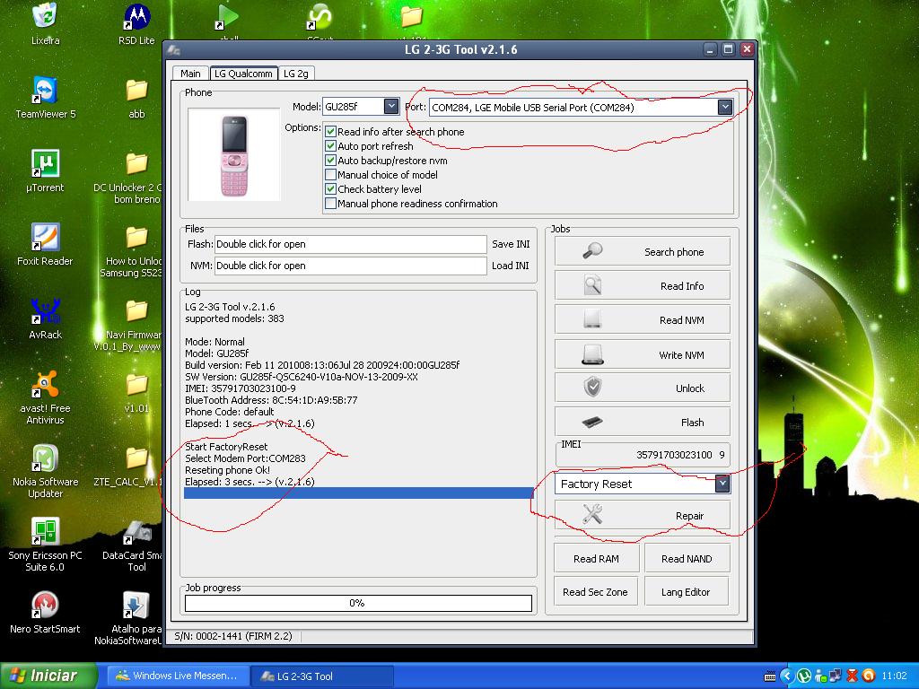The image size is (919, 689).
Task: Click the Flash file path field
Action: pos(351,244)
